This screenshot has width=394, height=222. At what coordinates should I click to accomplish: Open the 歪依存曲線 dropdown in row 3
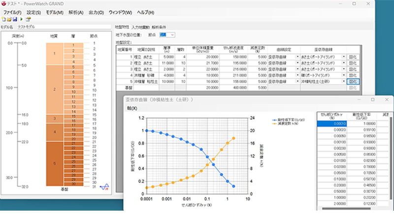(x=344, y=69)
